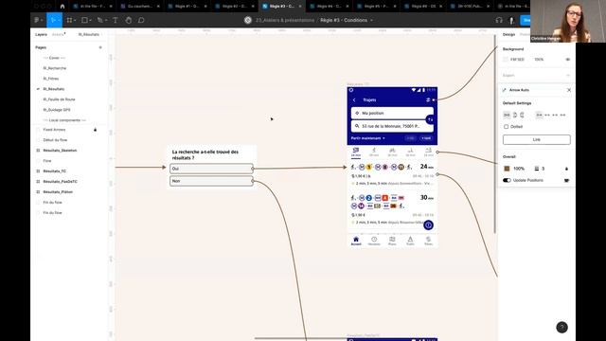The image size is (606, 341).
Task: Click the Plans map in the mockup's navigation
Action: (392, 242)
